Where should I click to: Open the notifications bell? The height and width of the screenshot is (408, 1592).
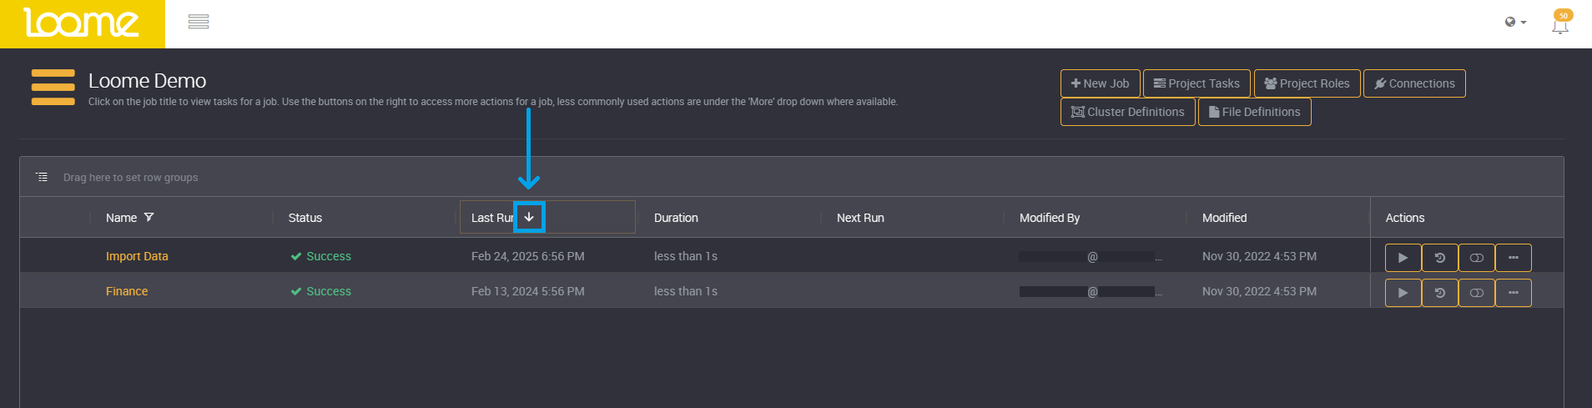(x=1560, y=22)
